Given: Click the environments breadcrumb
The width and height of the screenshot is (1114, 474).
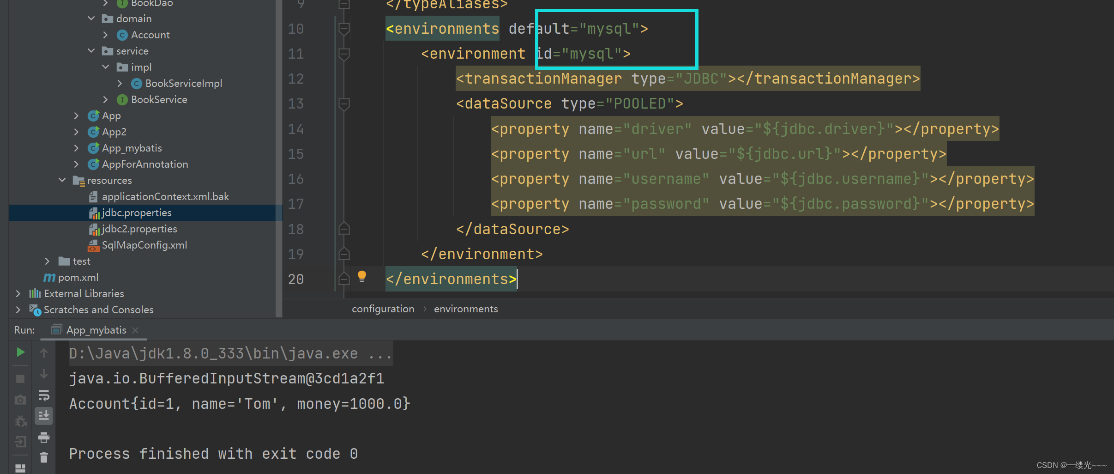Looking at the screenshot, I should [x=465, y=309].
